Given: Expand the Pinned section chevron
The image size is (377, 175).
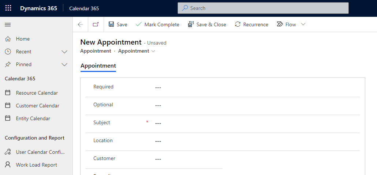Looking at the screenshot, I should pos(64,65).
